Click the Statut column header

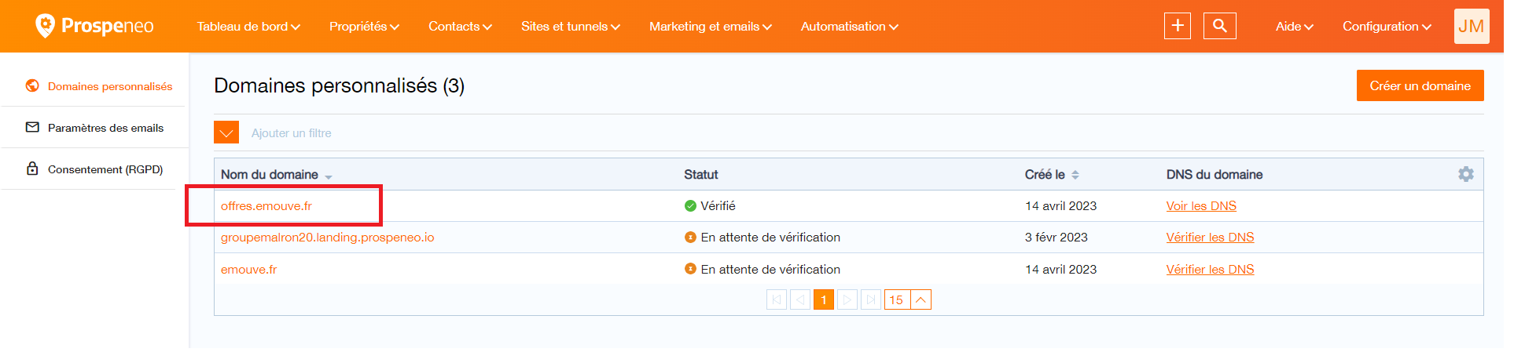coord(701,175)
